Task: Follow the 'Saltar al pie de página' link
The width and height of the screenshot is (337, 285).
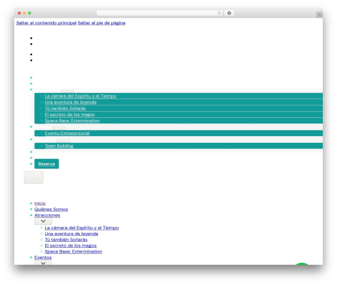Action: (102, 23)
